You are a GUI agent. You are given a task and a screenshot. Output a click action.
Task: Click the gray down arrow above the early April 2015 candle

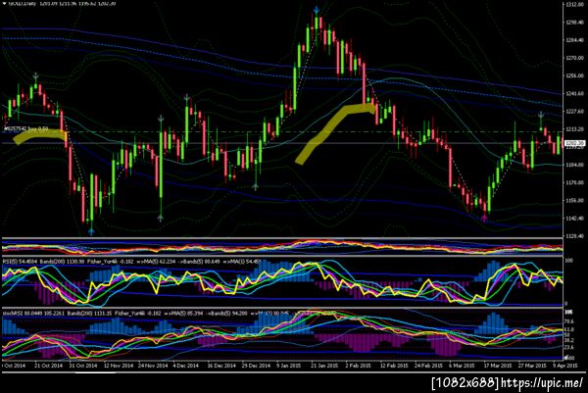541,115
